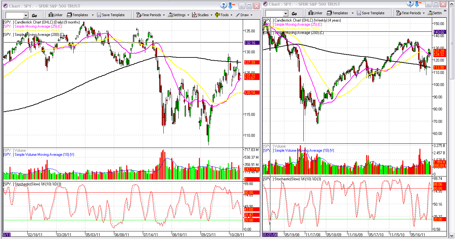Expand the weekly chart toolbar overflow chevron
Screen dimensions: 455x239
(445, 10)
